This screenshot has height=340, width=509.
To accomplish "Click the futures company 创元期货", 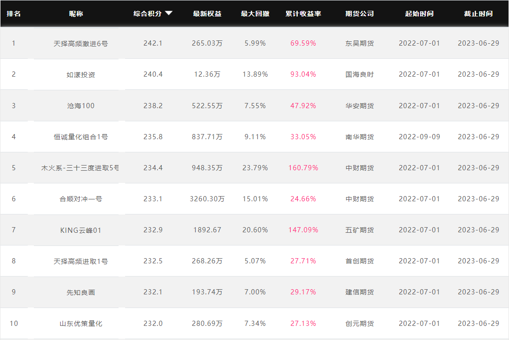I will 359,324.
